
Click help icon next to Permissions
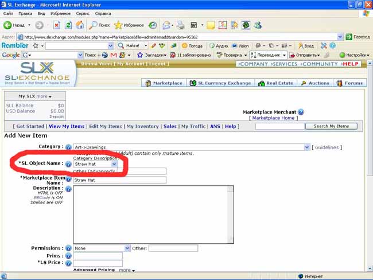[x=68, y=248]
